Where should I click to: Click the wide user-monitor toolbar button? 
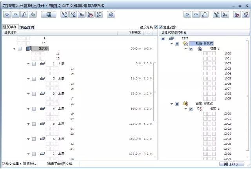pos(49,15)
